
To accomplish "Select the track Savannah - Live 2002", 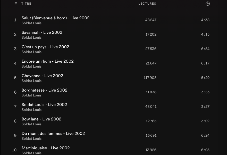I will pos(42,32).
